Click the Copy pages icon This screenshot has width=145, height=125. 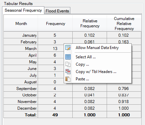pyautogui.click(x=68, y=64)
